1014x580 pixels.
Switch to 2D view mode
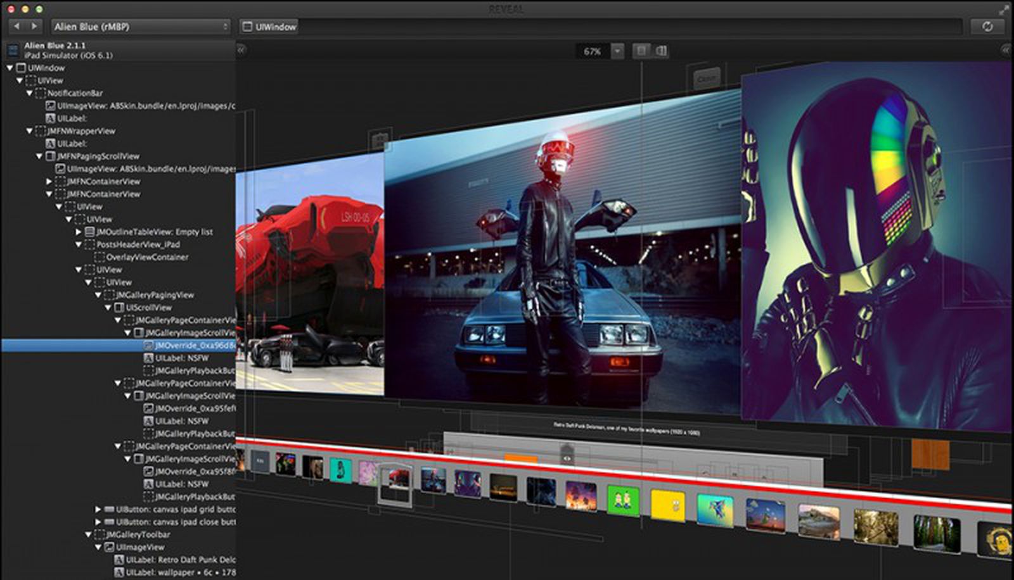(641, 52)
